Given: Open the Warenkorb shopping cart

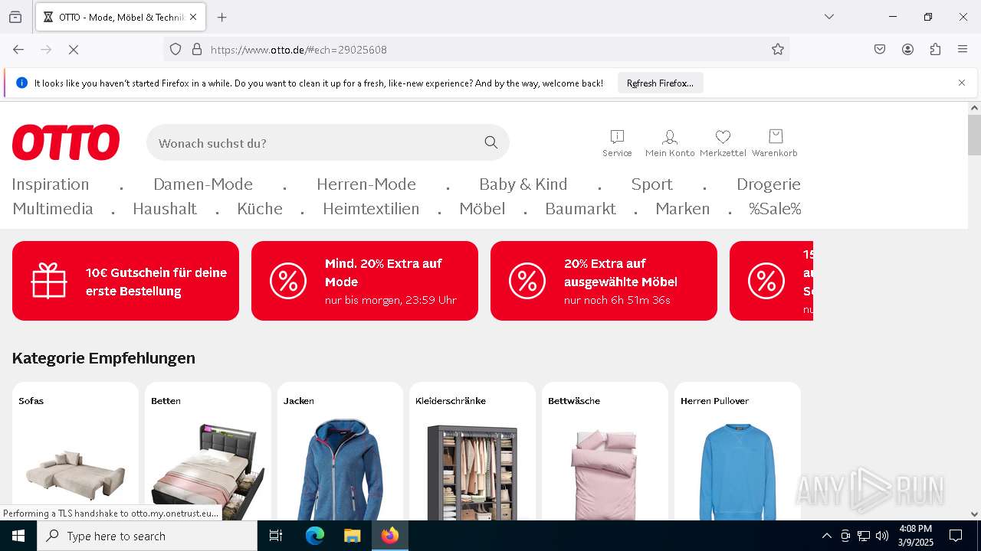Looking at the screenshot, I should pos(775,143).
